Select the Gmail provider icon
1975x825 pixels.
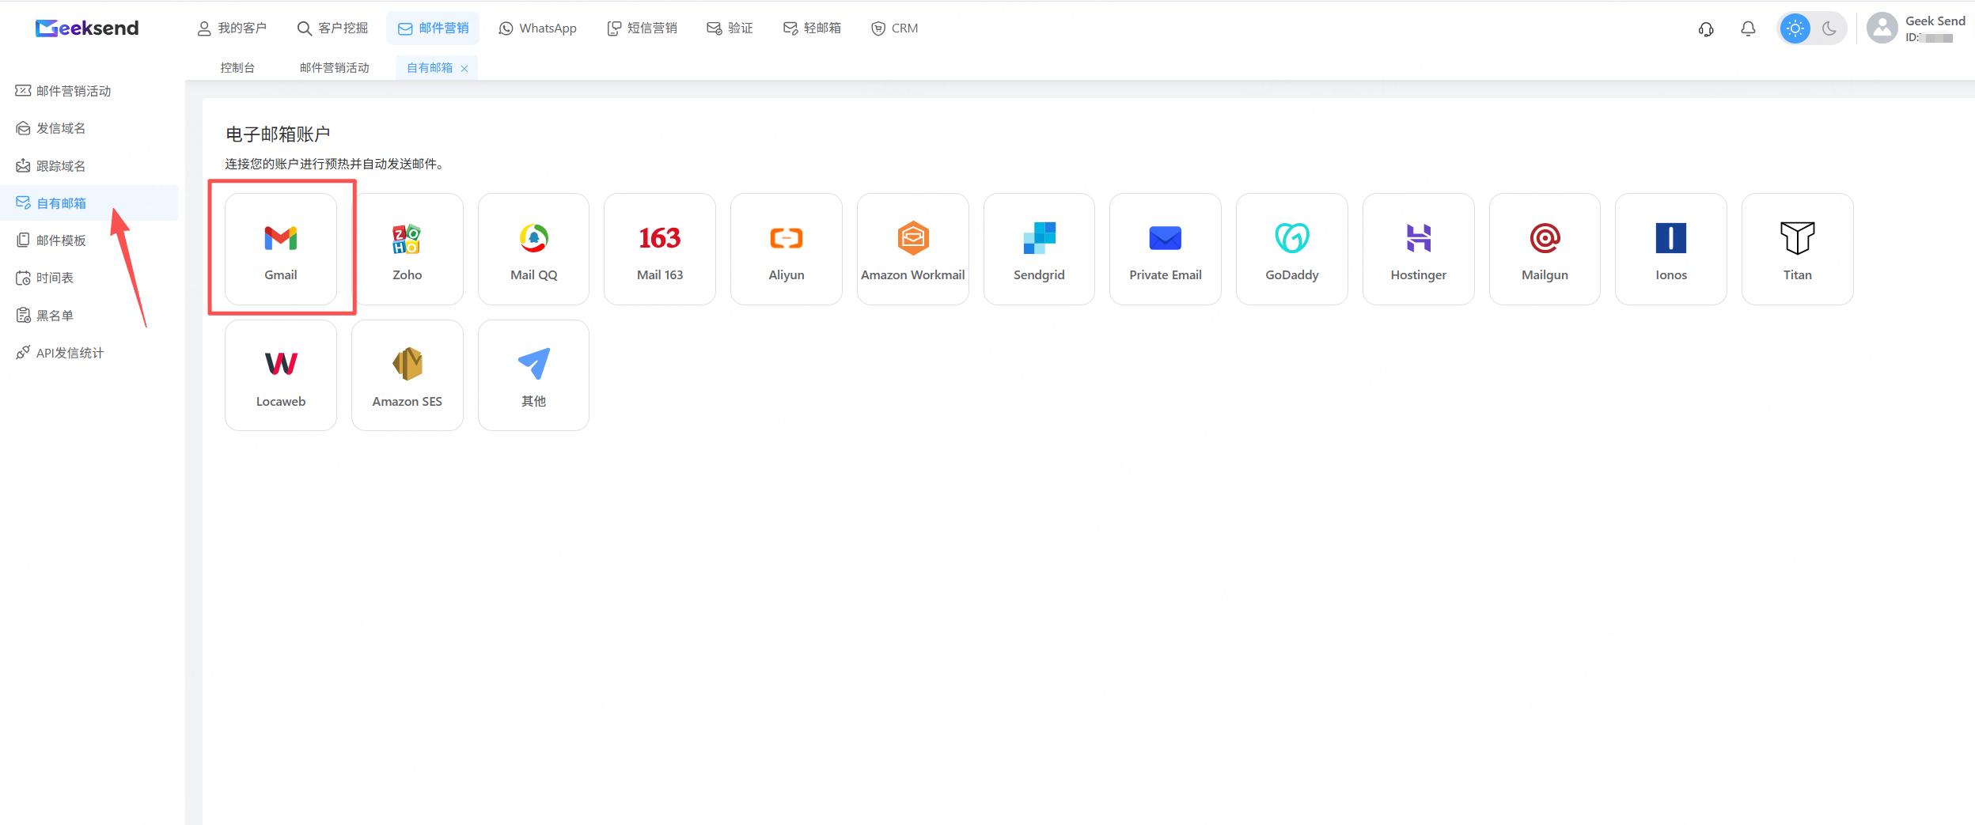[281, 238]
